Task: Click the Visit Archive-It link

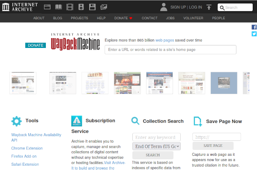Action: point(99,165)
